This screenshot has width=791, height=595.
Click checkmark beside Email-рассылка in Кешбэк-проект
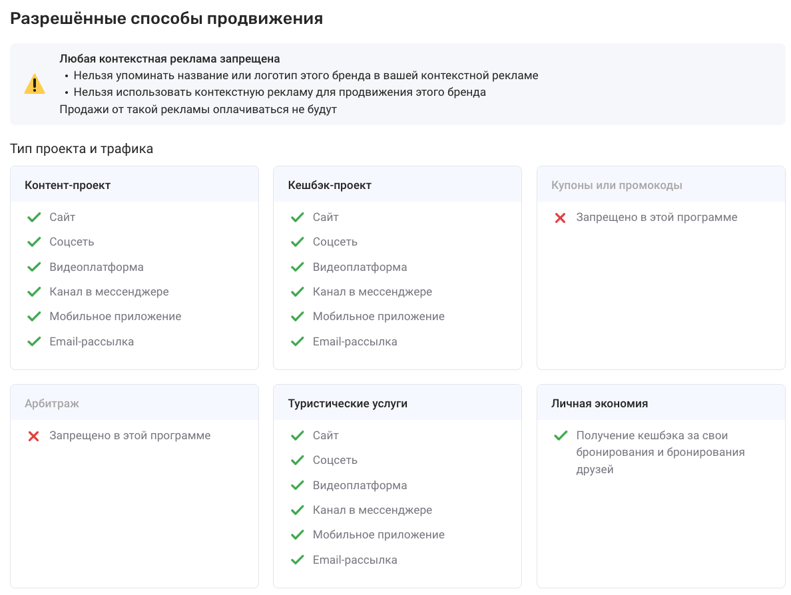pos(297,342)
